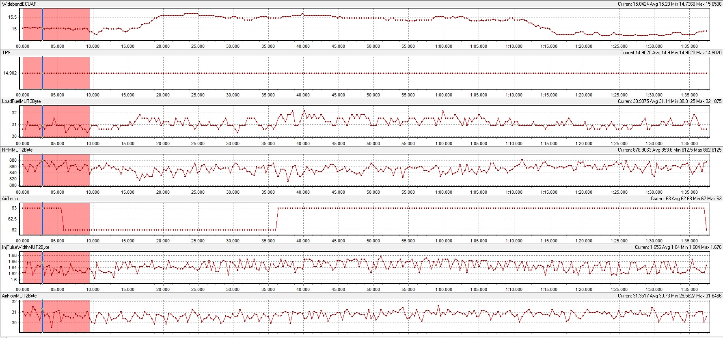The image size is (723, 338).
Task: Click the AirTemp stats reading Current 63
Action: pyautogui.click(x=660, y=199)
